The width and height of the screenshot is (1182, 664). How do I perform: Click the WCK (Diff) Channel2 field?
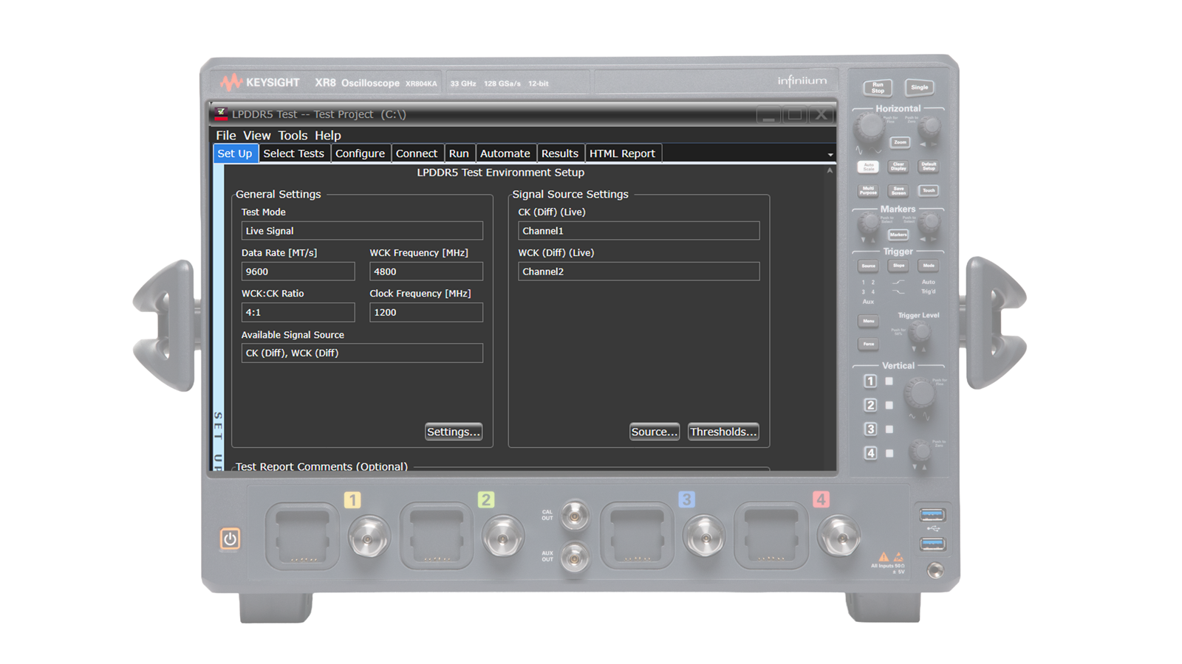coord(639,272)
